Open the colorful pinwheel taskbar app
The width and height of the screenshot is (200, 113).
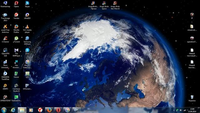[x=67, y=110]
